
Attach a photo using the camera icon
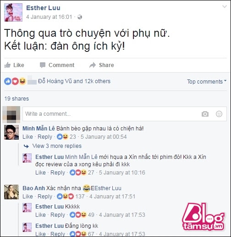205,114
